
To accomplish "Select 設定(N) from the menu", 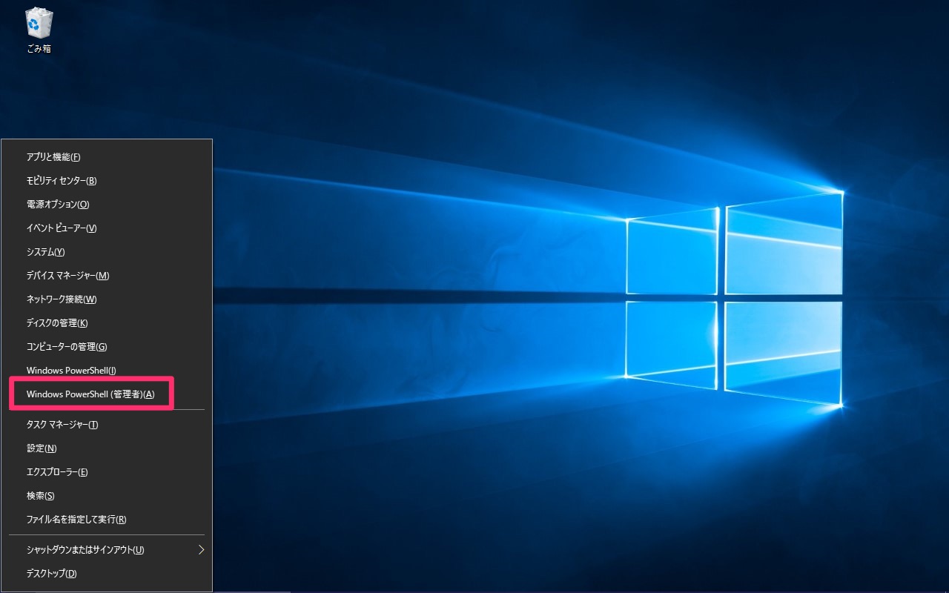I will (x=107, y=448).
